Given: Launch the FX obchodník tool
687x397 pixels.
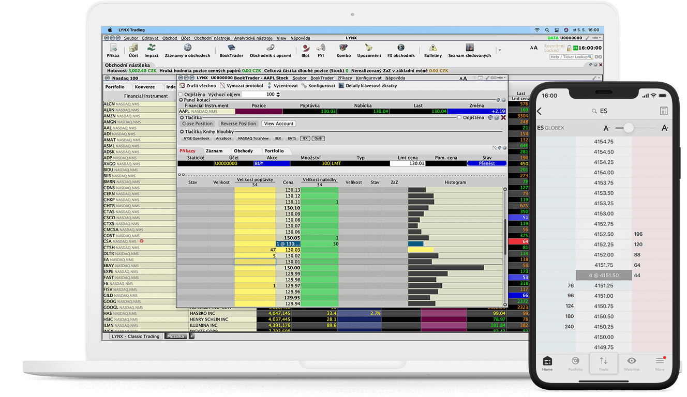Looking at the screenshot, I should [x=400, y=50].
